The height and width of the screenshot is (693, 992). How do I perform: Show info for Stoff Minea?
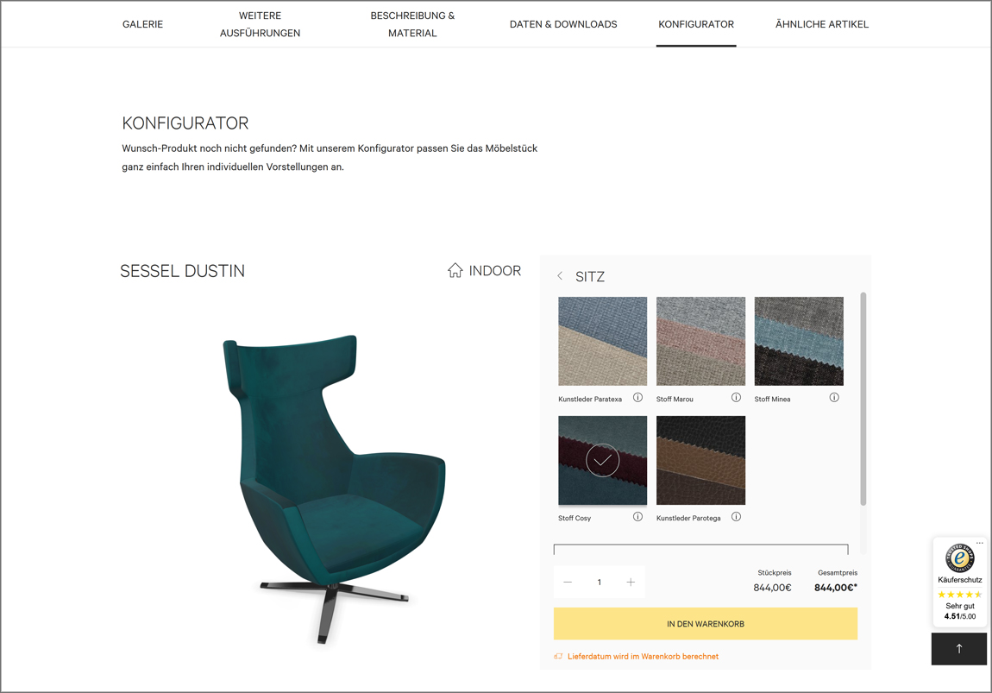coord(834,398)
